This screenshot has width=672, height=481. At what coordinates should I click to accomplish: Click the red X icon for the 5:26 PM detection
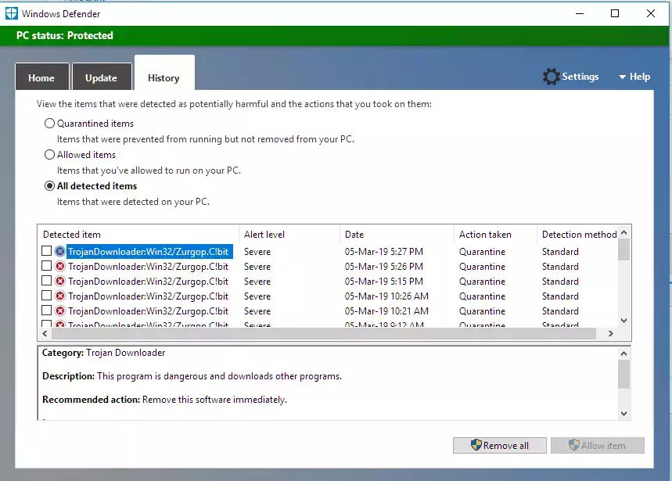(60, 267)
